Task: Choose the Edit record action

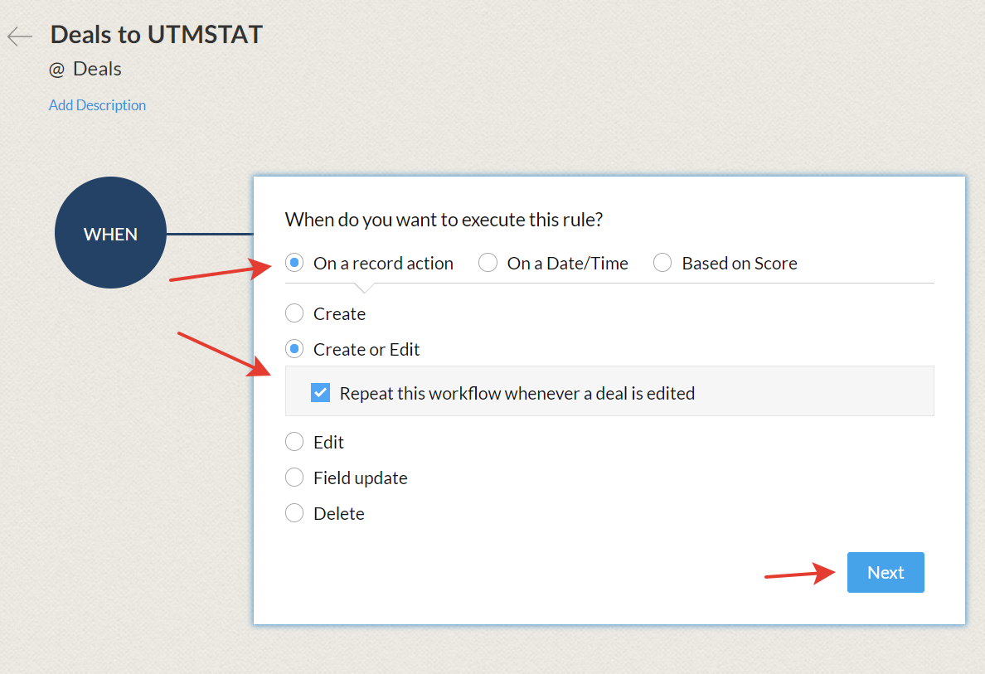Action: pos(294,443)
